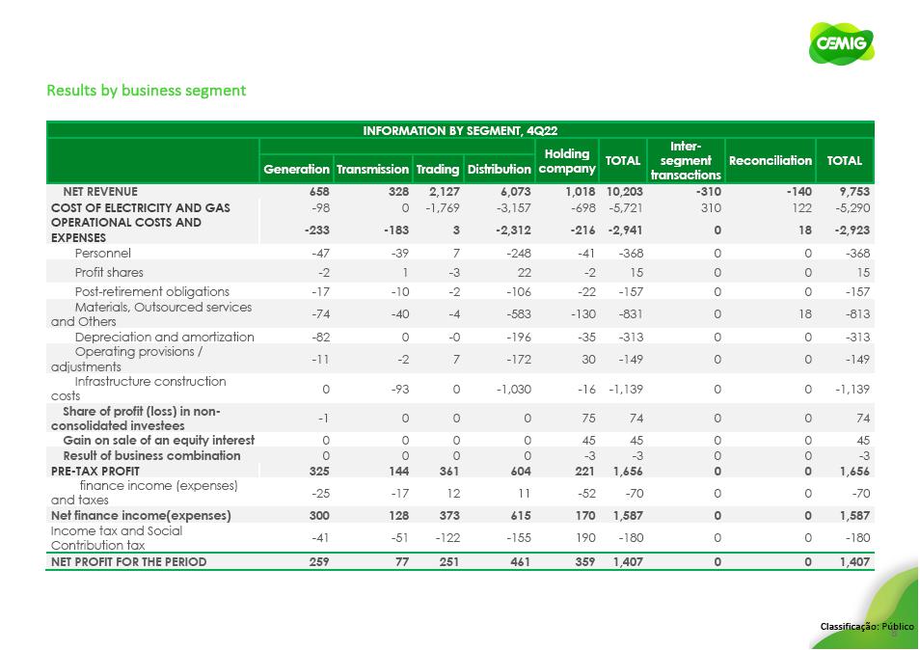Click Generation net profit value 259
This screenshot has height=650, width=920.
(x=319, y=562)
